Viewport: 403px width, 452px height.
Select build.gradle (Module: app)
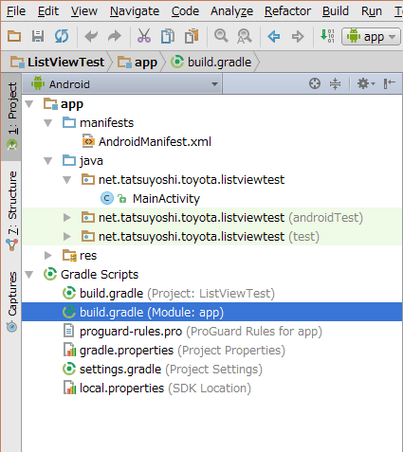click(211, 312)
